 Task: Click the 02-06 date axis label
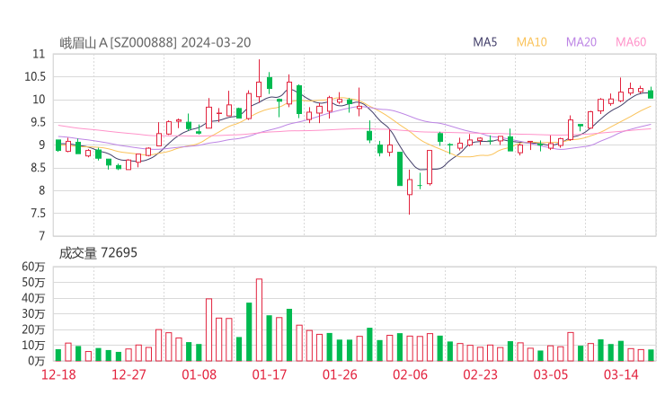(410, 374)
